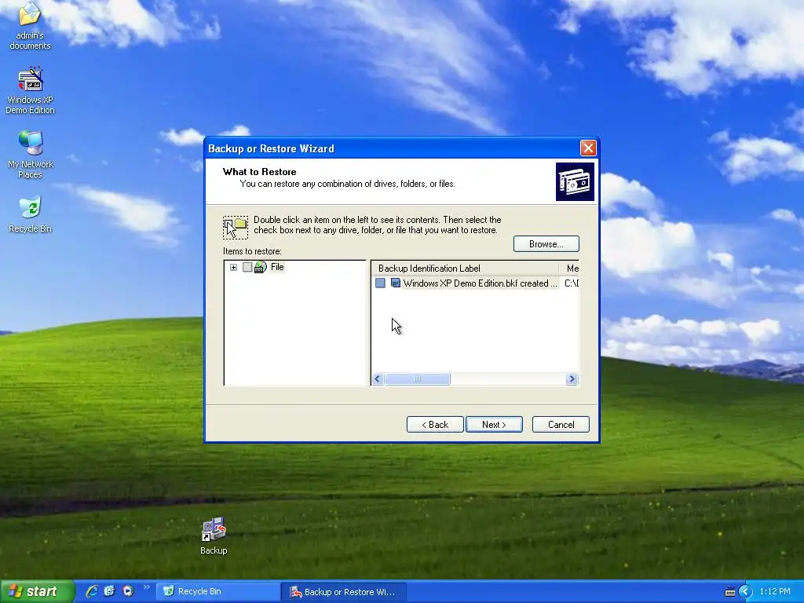The width and height of the screenshot is (804, 603).
Task: Open My Network Places icon
Action: 30,155
